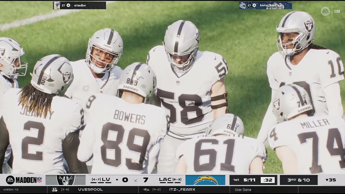Click the (9-2) record in the ticker
Viewport: 345px width, 194px height.
(157, 190)
